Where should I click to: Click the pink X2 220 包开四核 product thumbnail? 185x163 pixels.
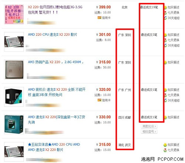point(14,14)
